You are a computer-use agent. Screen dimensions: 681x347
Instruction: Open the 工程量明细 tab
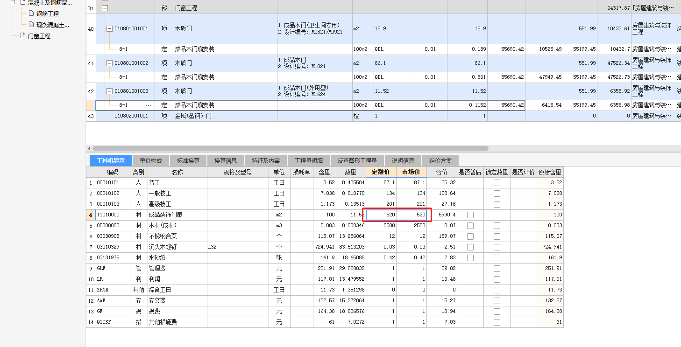coord(309,160)
